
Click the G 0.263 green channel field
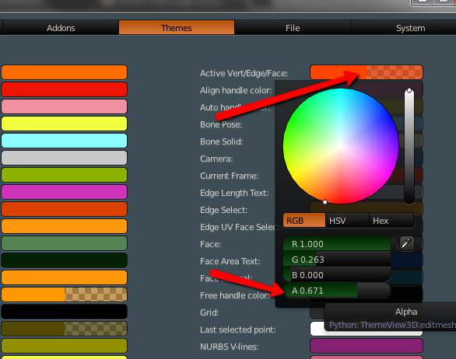pos(337,260)
